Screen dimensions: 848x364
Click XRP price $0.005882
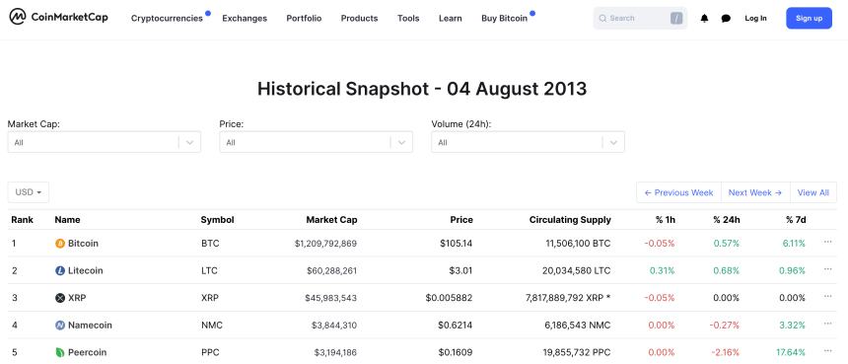[449, 298]
